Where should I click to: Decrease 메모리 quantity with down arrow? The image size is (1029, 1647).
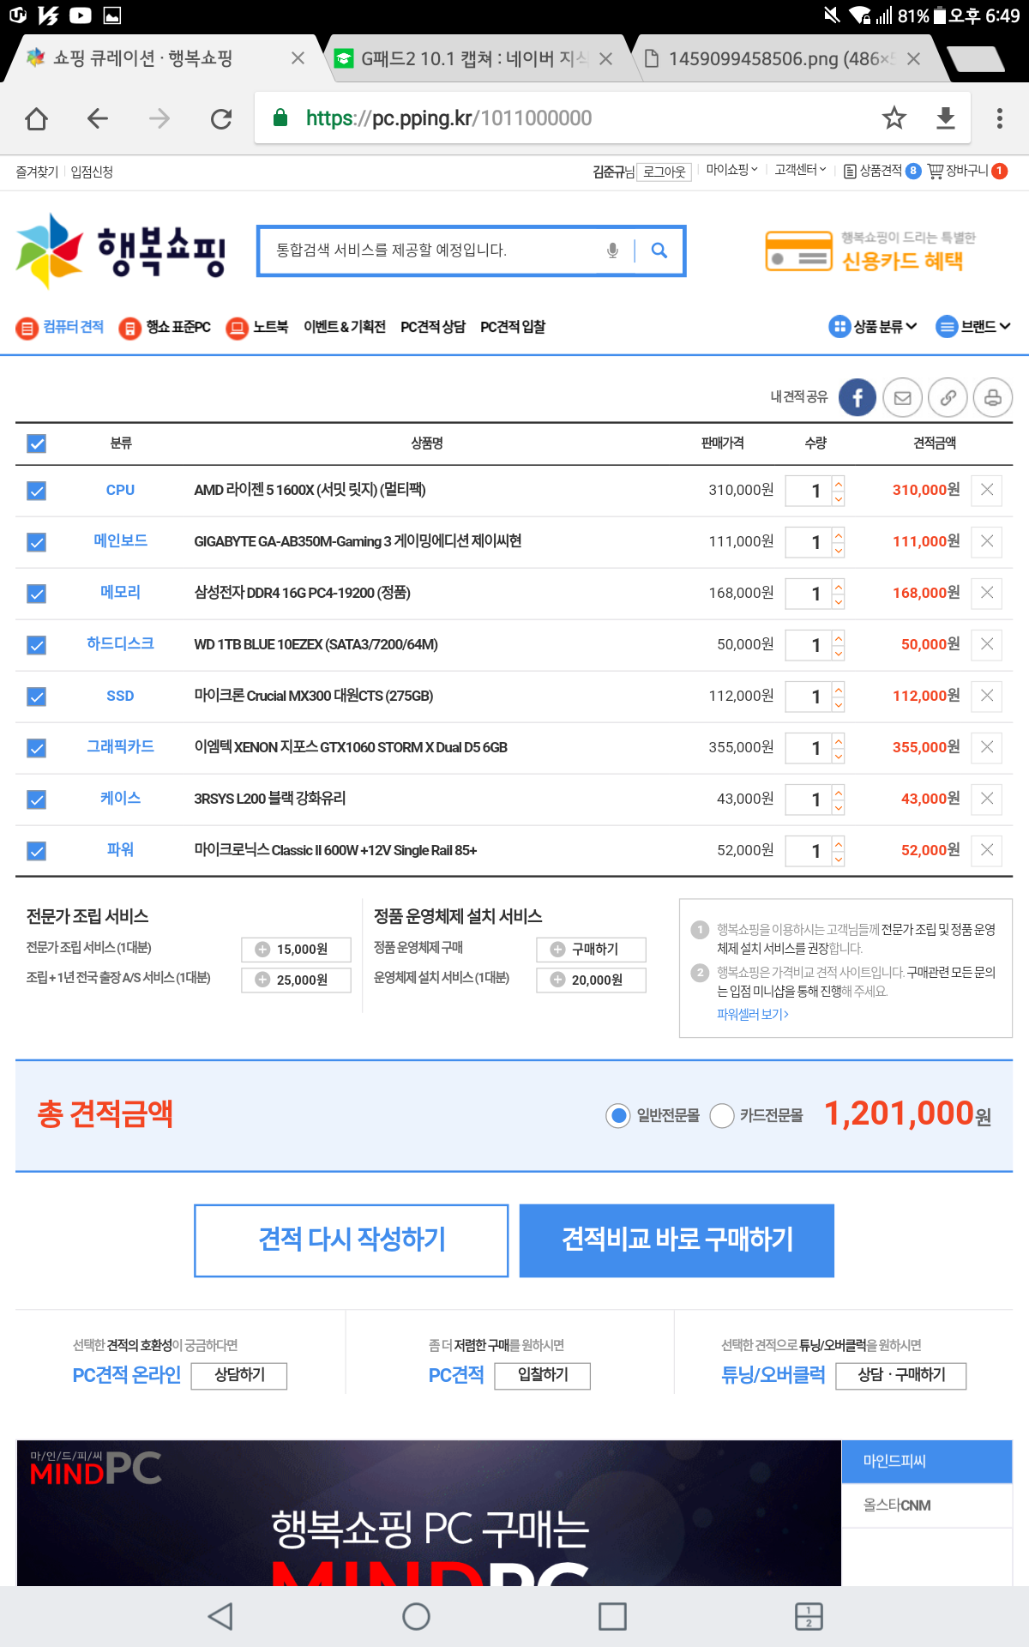tap(839, 601)
